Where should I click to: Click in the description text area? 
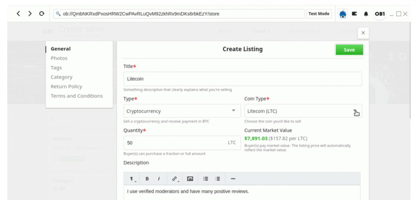[242, 192]
